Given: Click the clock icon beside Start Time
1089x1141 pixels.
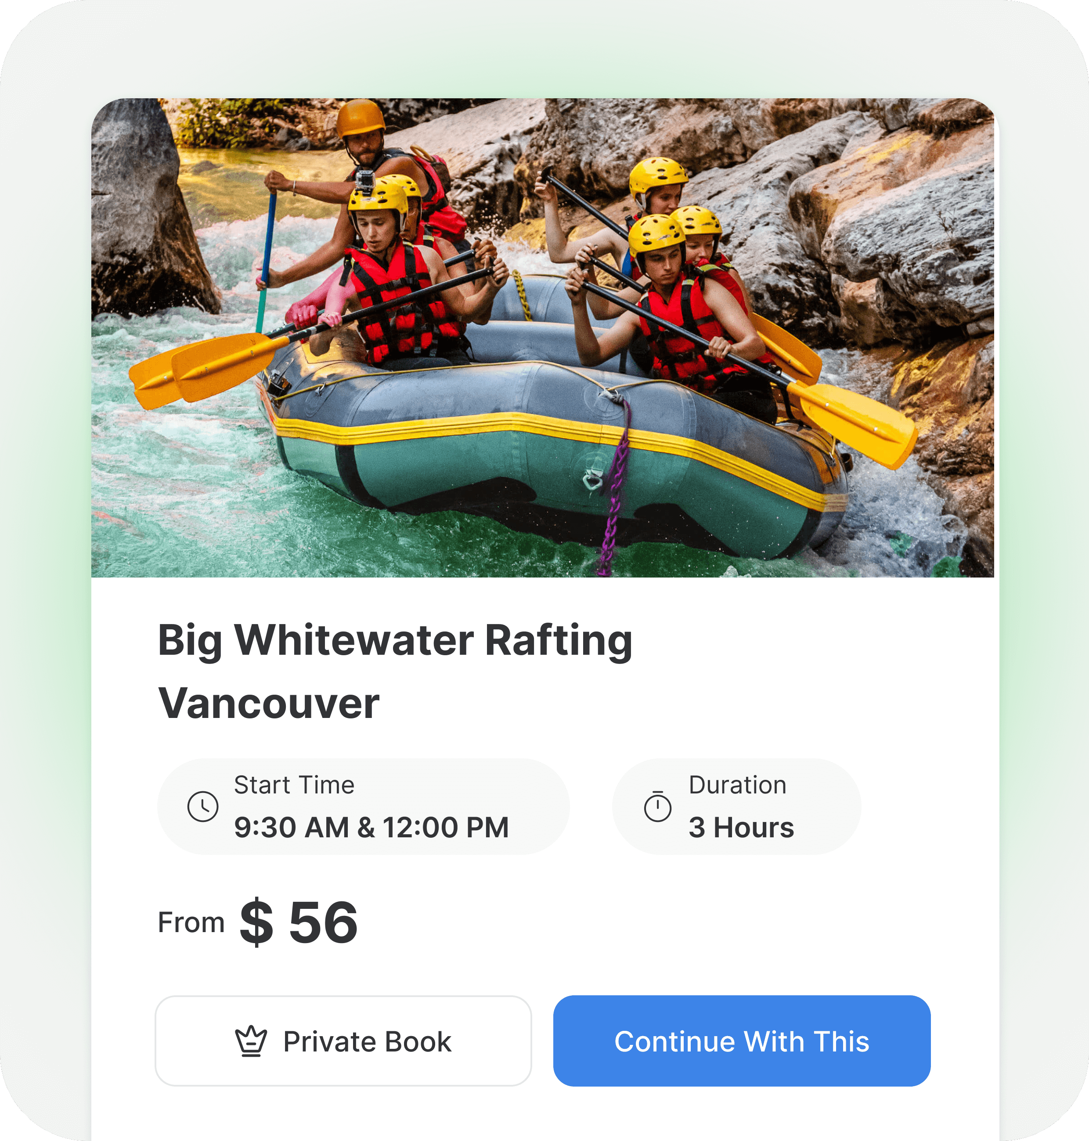Looking at the screenshot, I should (202, 806).
